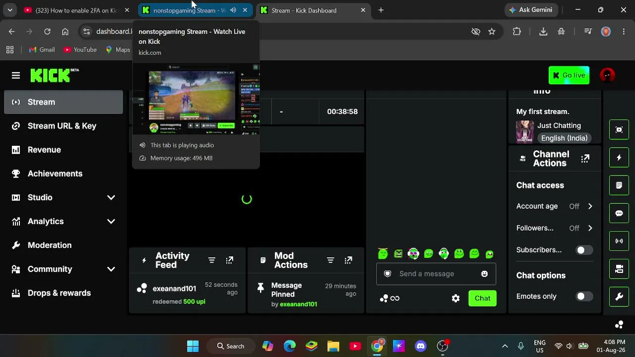Open Chrome downloads
Viewport: 635px width, 357px height.
(543, 32)
